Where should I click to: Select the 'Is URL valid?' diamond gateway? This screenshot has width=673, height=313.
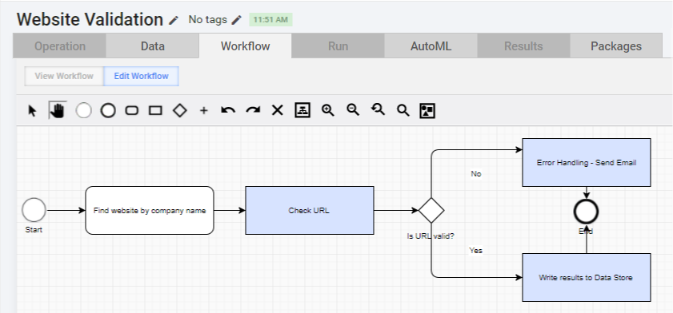[431, 210]
